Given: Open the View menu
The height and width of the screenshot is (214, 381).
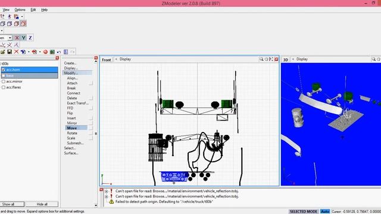Looking at the screenshot, I should pos(6,10).
